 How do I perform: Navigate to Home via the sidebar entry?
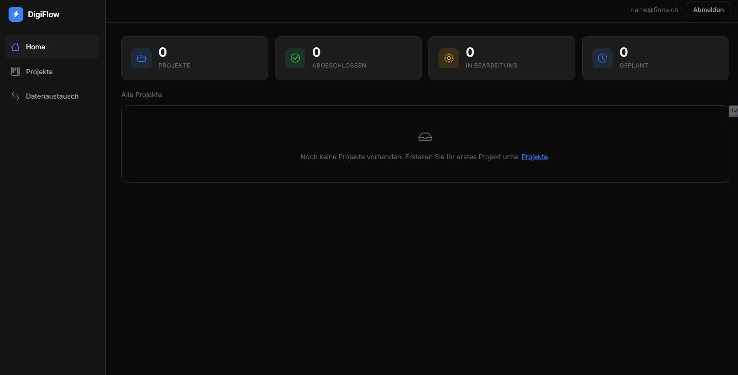pos(36,47)
